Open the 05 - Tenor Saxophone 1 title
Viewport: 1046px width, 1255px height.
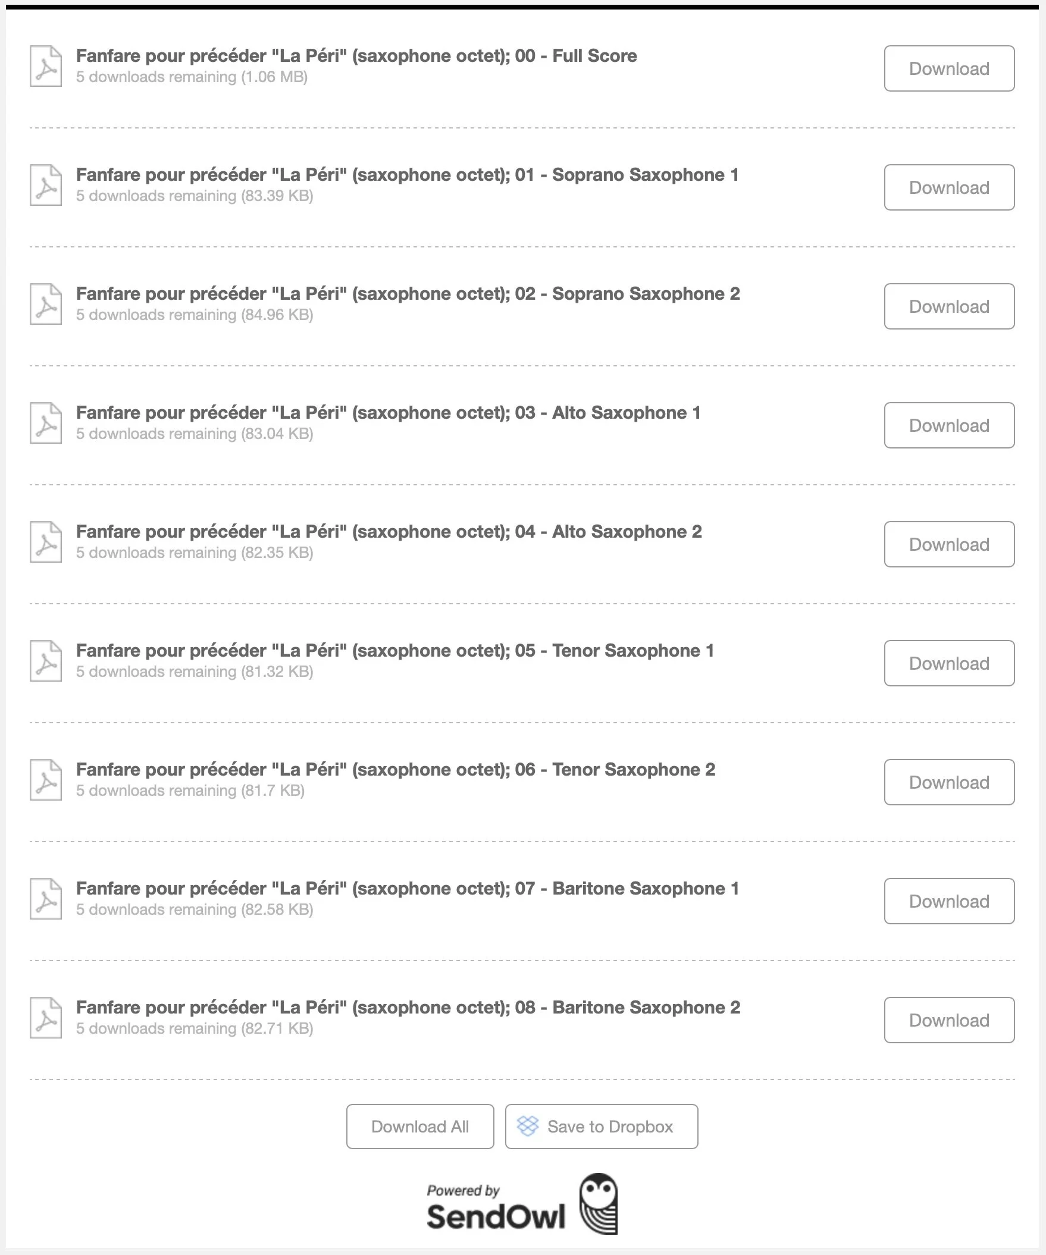pos(395,651)
